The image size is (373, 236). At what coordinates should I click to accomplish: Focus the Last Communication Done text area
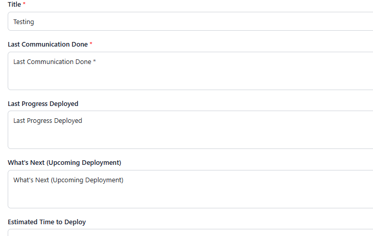(x=190, y=71)
